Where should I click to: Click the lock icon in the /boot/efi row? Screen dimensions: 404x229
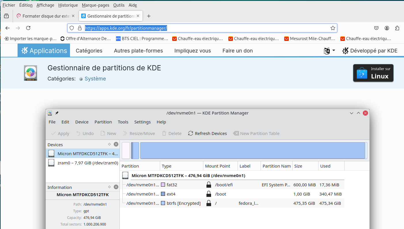click(x=209, y=185)
